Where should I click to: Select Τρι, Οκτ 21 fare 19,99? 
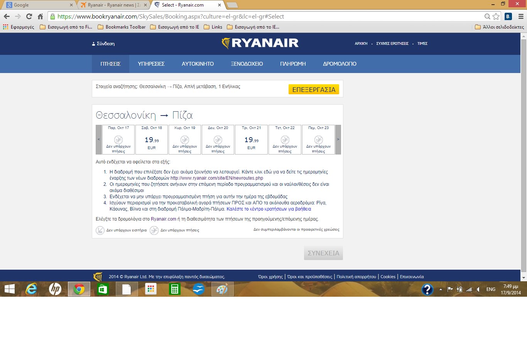252,139
